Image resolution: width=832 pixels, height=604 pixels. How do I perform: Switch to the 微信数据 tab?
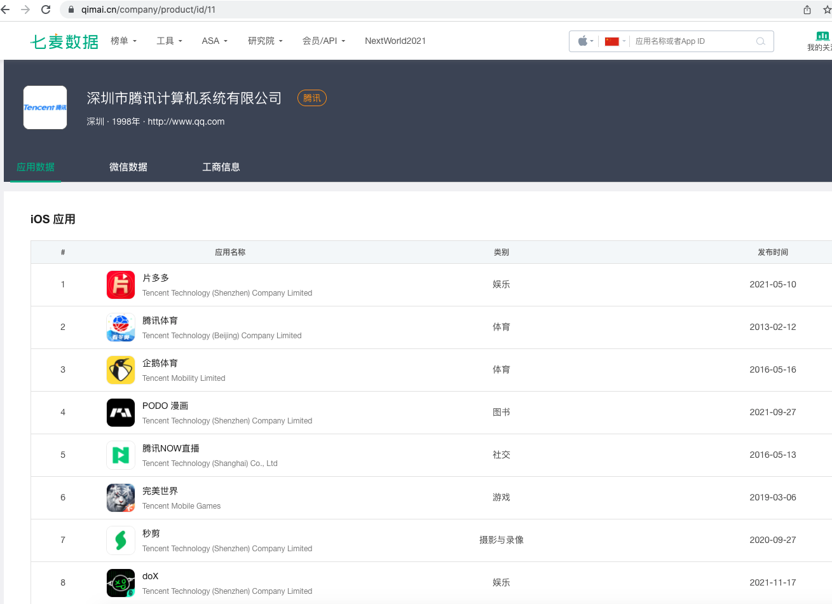point(128,167)
